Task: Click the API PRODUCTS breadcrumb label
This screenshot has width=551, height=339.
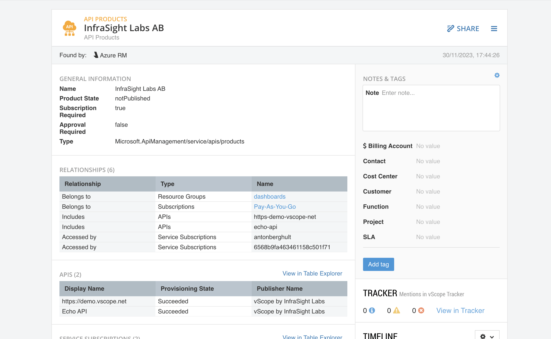Action: 105,19
